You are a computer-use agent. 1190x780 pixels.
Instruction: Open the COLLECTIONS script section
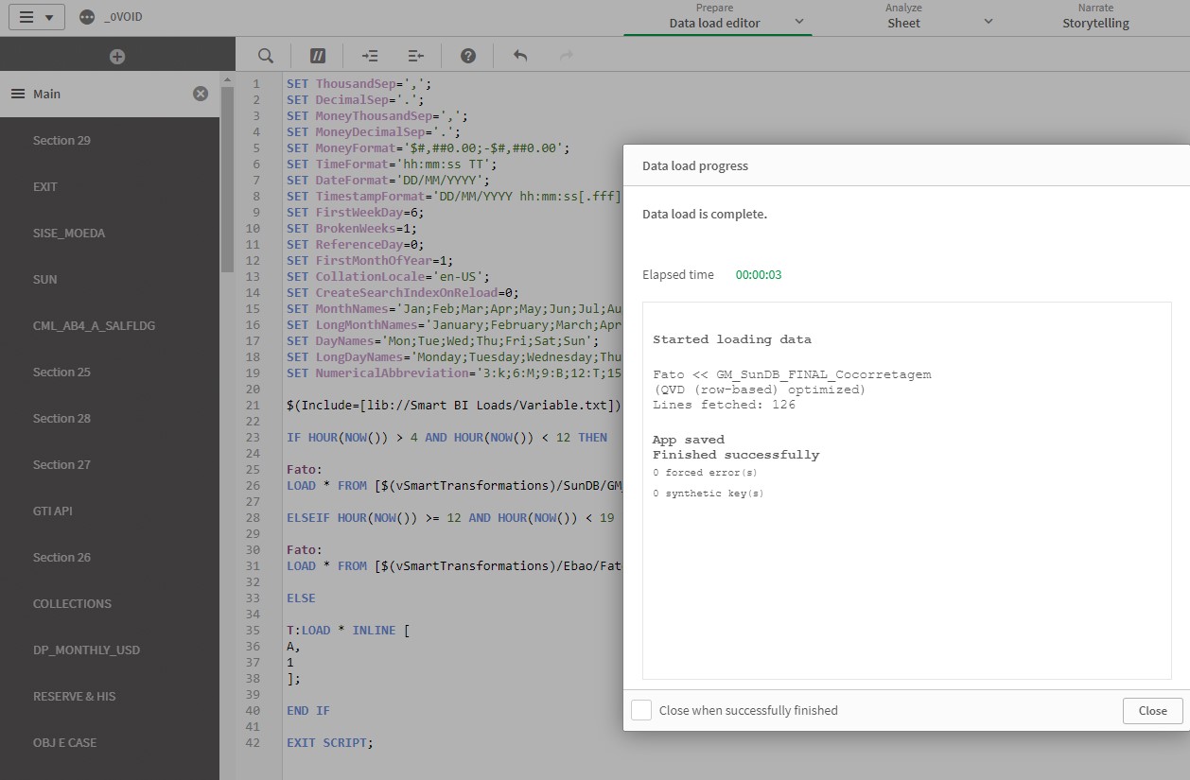pyautogui.click(x=110, y=603)
